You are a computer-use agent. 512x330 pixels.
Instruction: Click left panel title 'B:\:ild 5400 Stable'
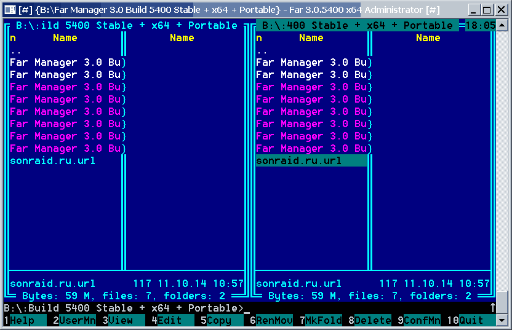coord(126,25)
